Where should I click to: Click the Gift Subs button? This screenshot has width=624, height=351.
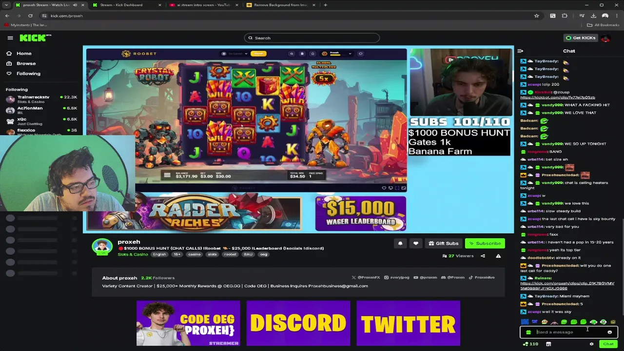(443, 243)
